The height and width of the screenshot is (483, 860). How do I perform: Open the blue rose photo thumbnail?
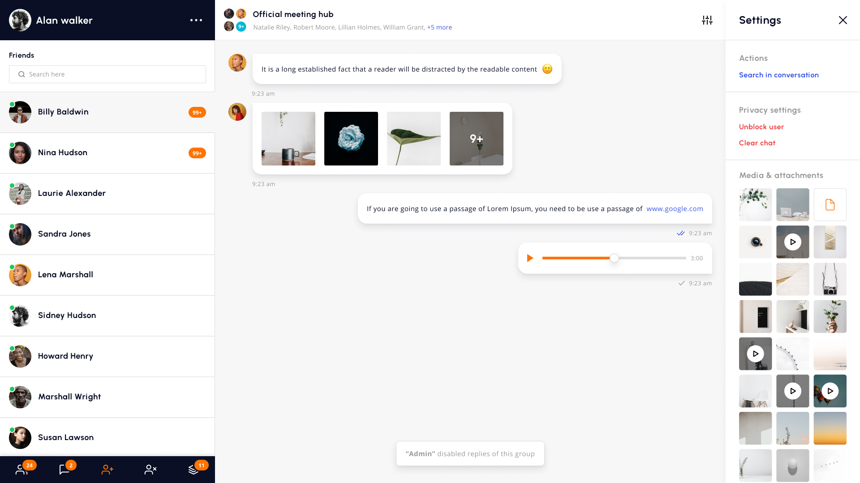click(x=351, y=139)
